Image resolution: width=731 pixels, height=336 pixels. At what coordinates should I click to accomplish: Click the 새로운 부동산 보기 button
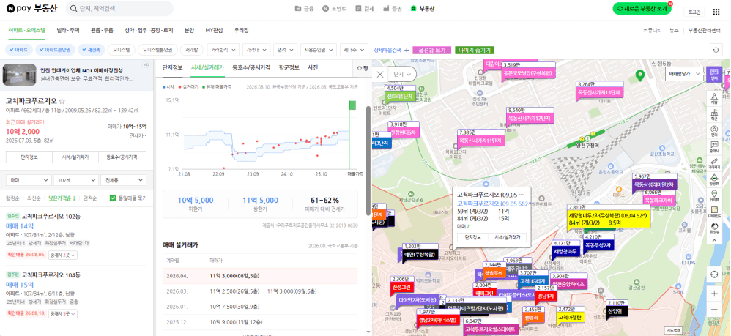coord(642,9)
